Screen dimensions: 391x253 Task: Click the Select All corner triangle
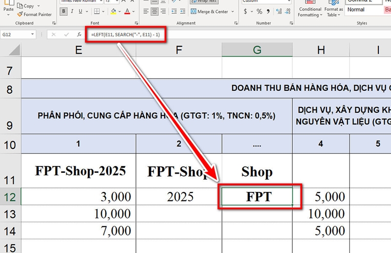tap(14, 50)
